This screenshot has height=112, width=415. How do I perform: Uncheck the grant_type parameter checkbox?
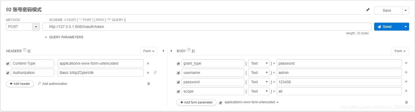pyautogui.click(x=178, y=64)
